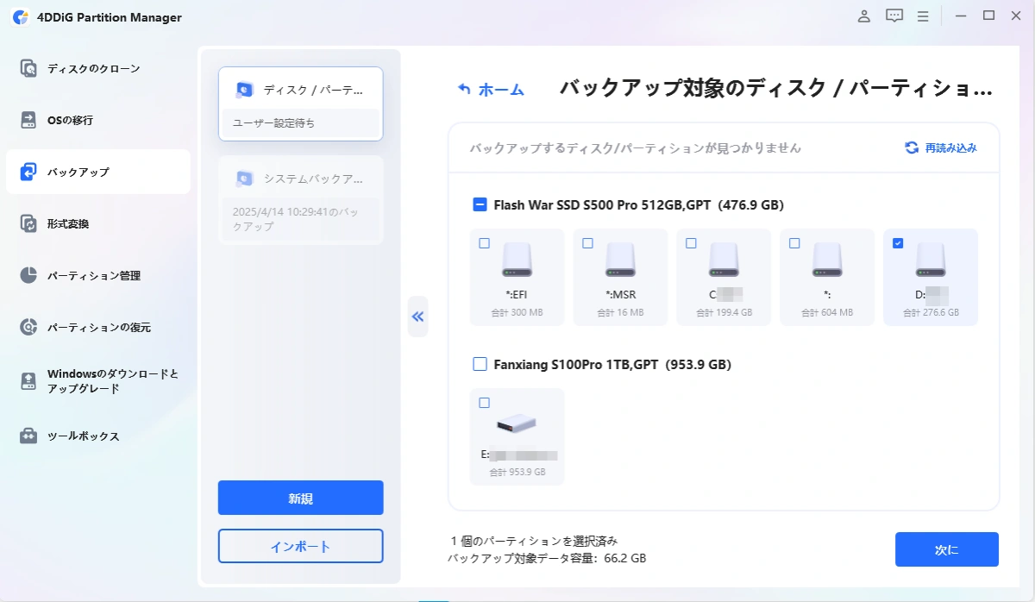The image size is (1035, 602).
Task: Uncheck the D: partition checkbox
Action: click(898, 243)
